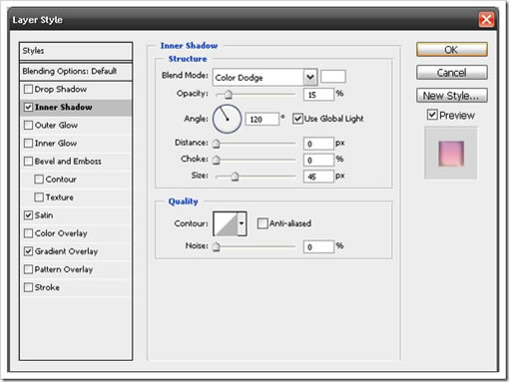Click the Opacity value field showing 15
Screen dimensions: 509x382
tap(318, 95)
